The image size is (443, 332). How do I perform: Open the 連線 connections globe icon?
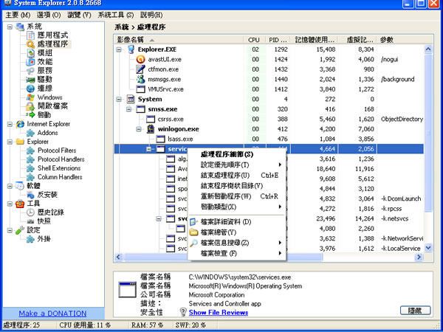coord(30,89)
